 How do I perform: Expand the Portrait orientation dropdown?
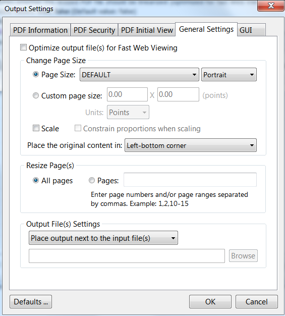[229, 75]
